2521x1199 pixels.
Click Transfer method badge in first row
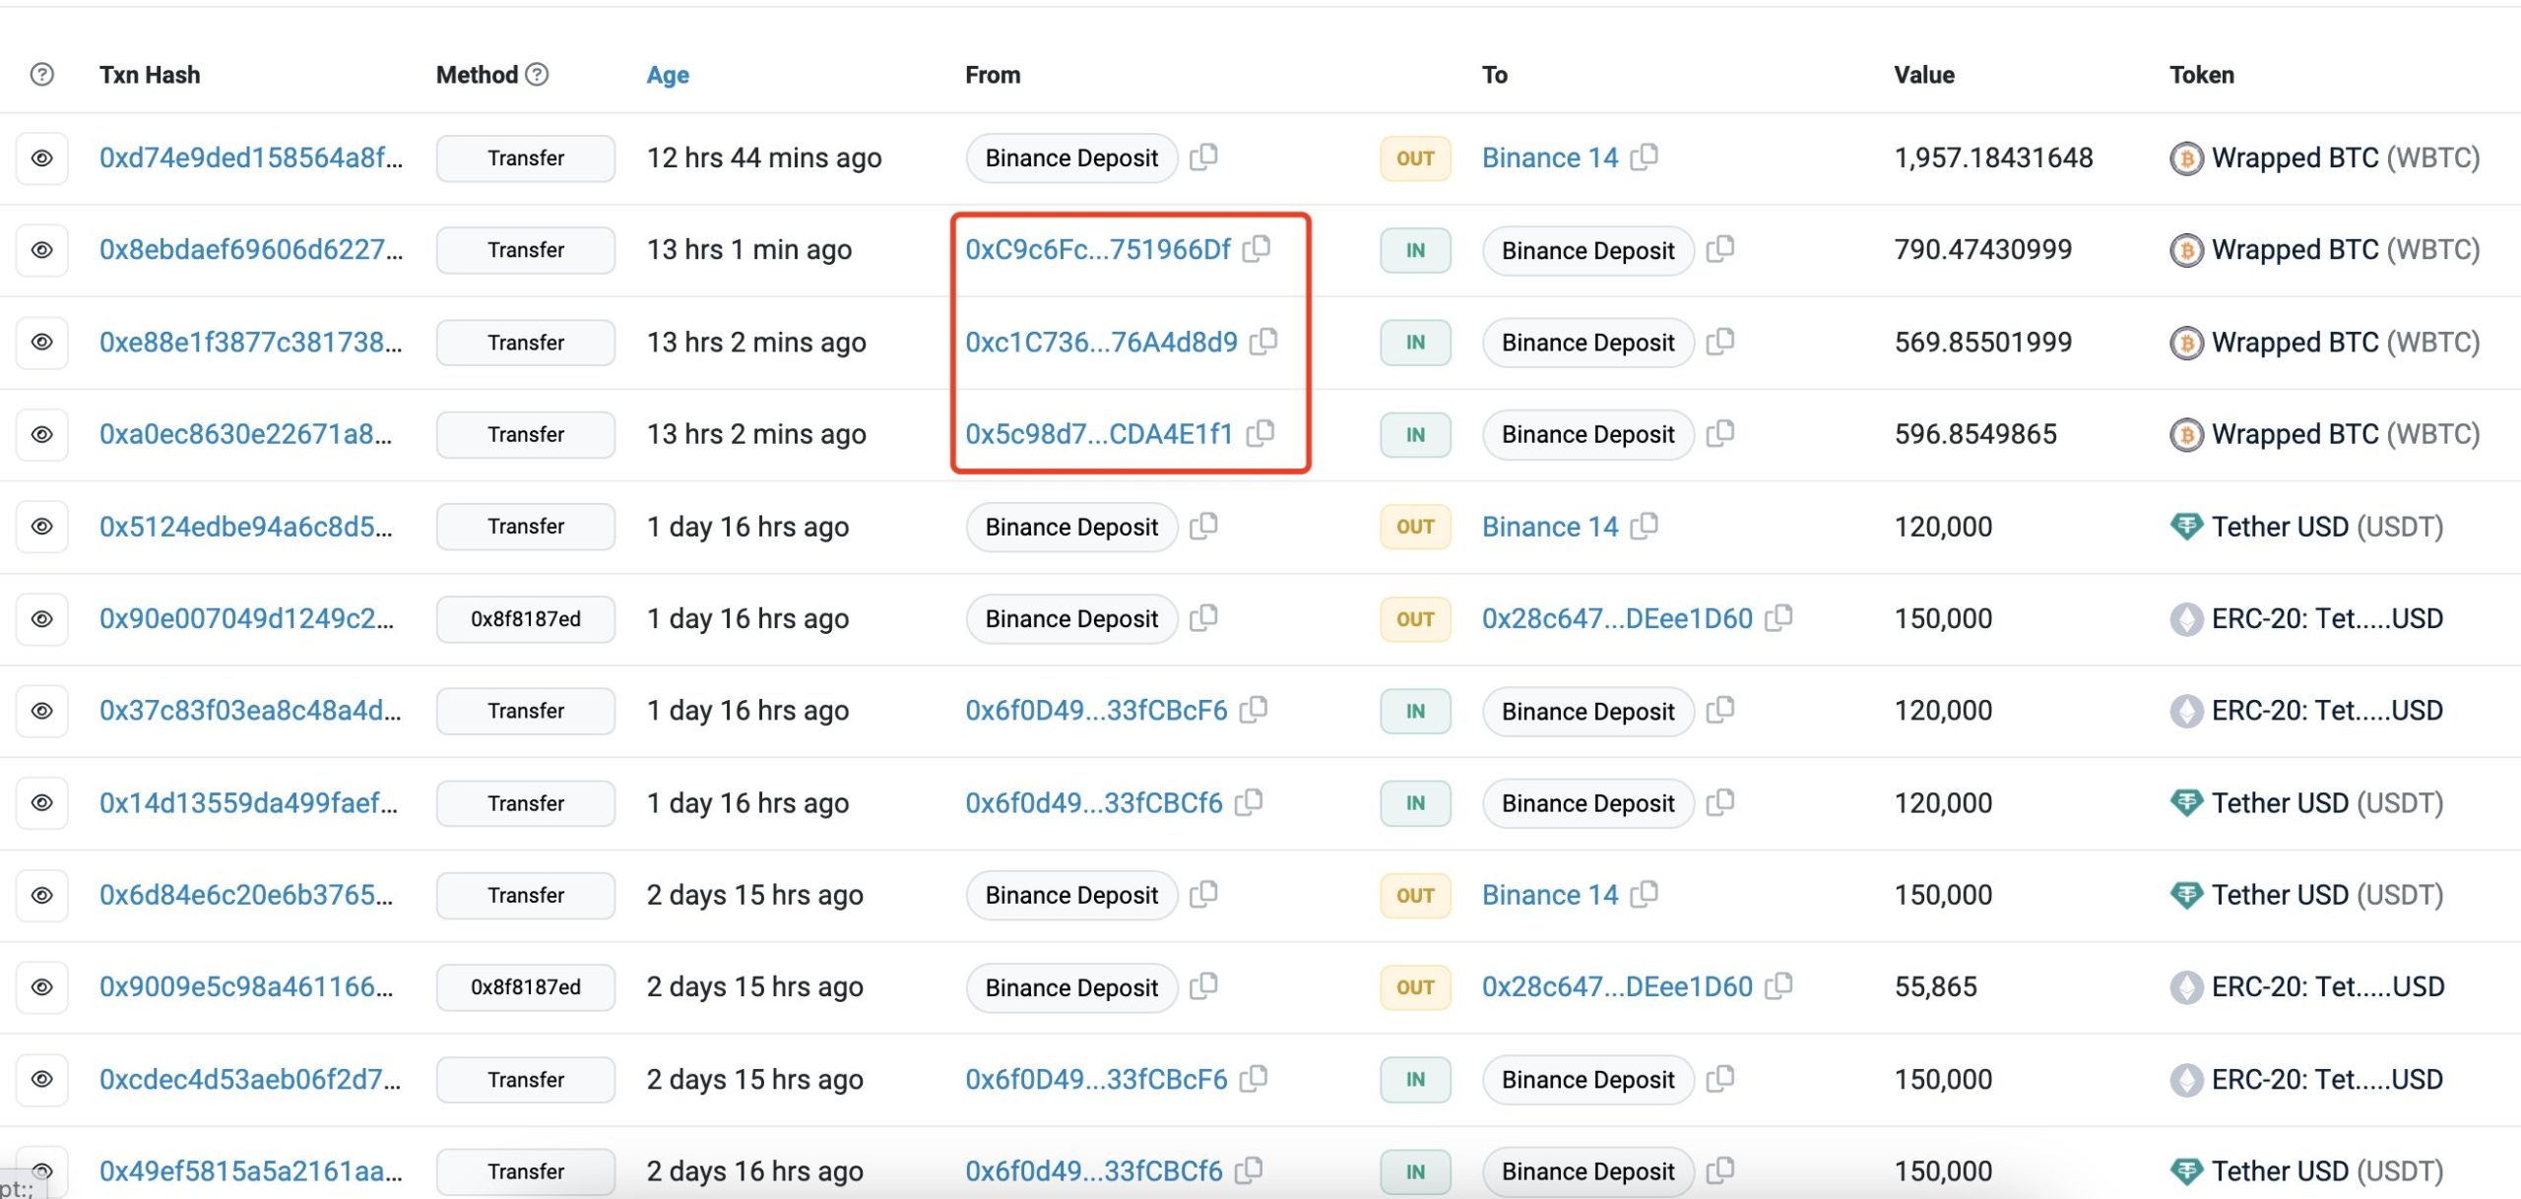[x=525, y=158]
